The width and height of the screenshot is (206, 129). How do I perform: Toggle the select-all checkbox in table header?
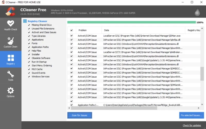(x=72, y=30)
